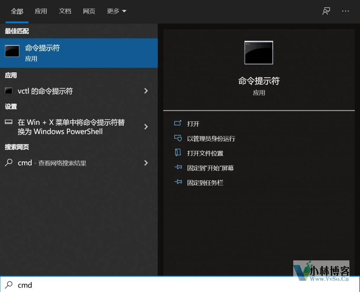This screenshot has width=360, height=292.
Task: Select 固定到任务栏
Action: 205,182
